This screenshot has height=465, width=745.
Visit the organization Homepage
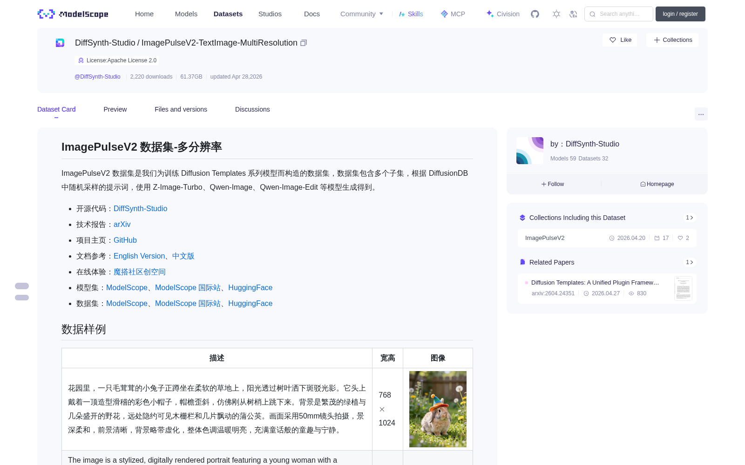tap(657, 184)
